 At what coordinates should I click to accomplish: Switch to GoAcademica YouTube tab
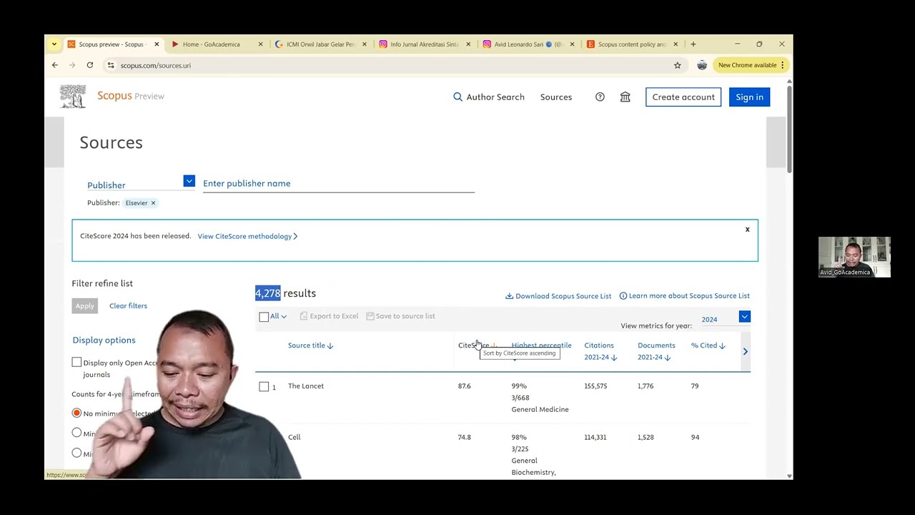pyautogui.click(x=212, y=44)
